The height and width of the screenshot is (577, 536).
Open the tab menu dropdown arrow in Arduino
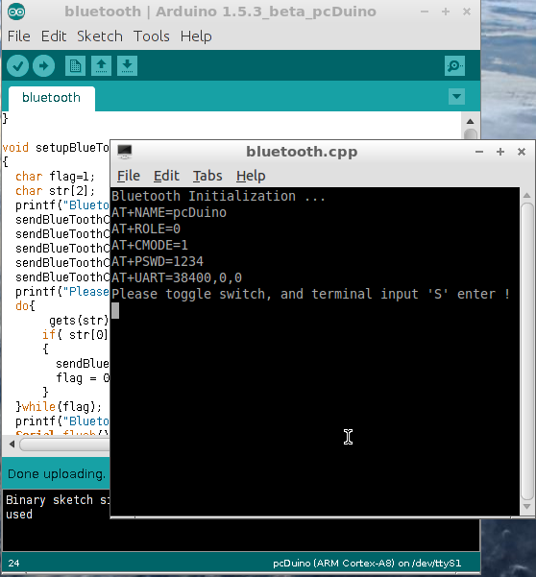pyautogui.click(x=456, y=96)
